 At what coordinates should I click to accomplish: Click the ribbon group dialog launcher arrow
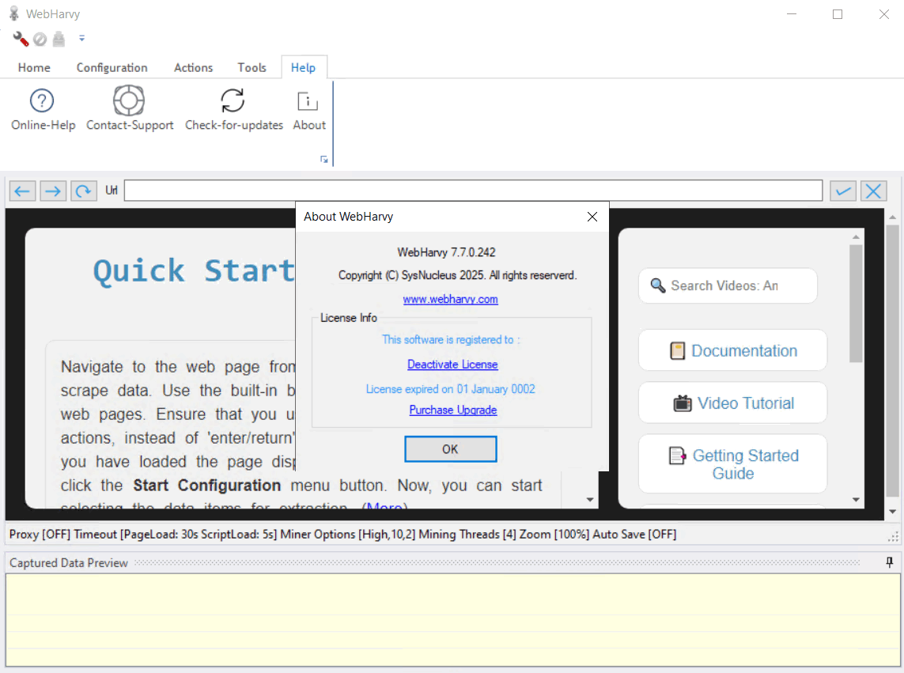click(x=324, y=159)
